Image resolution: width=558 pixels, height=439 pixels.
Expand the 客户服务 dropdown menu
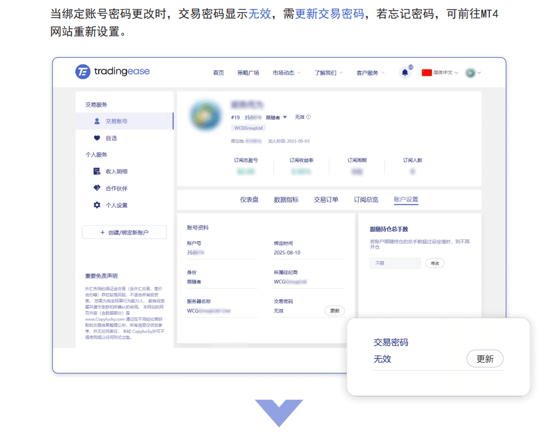click(x=371, y=73)
